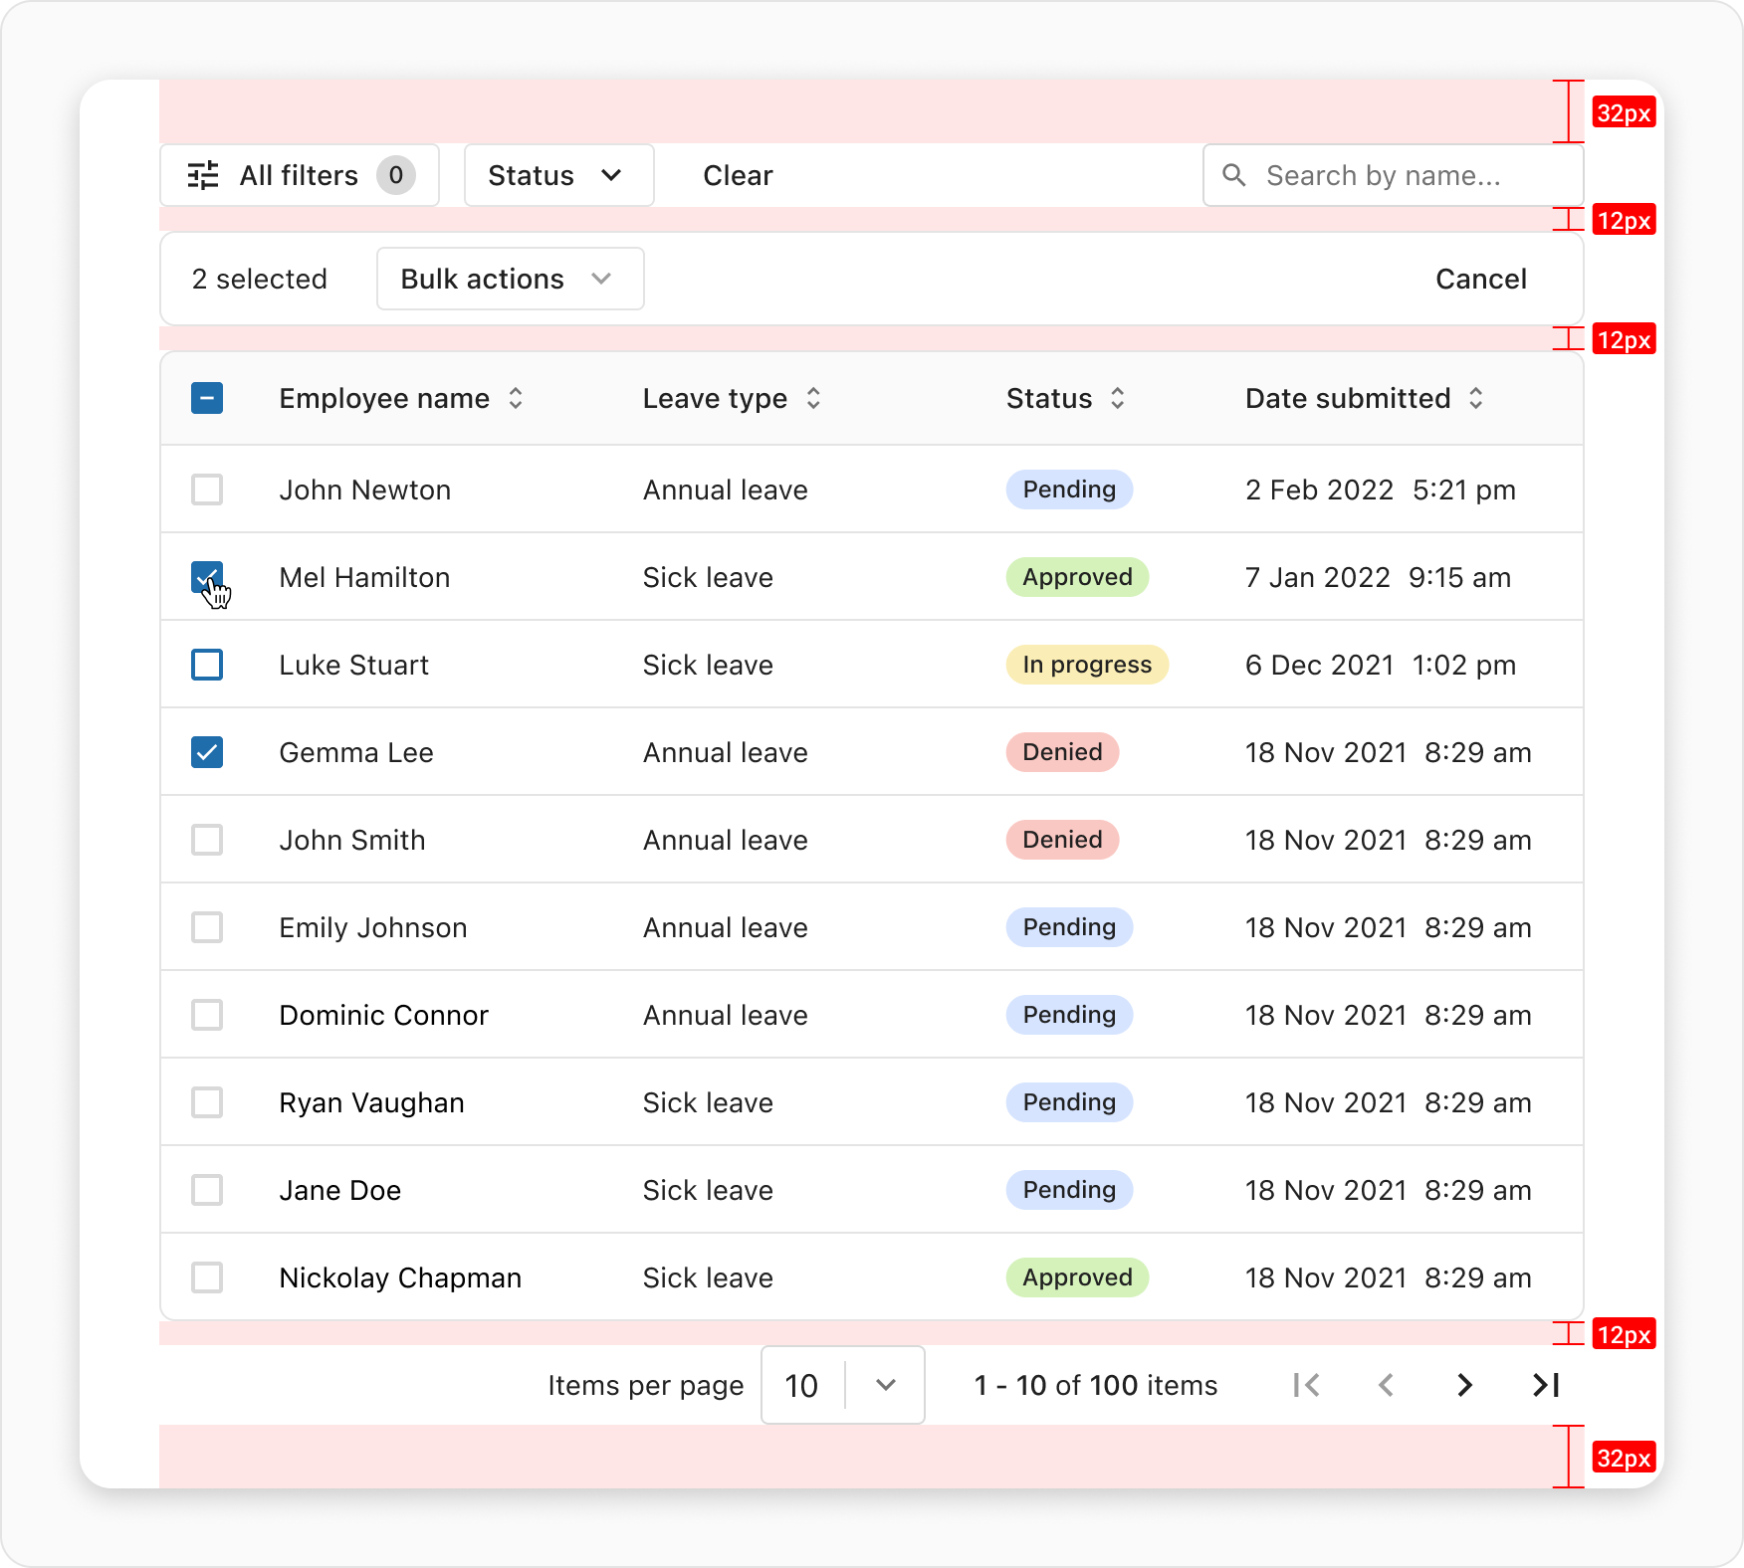Sort by Status column arrows
Viewport: 1744px width, 1568px height.
pos(1118,398)
